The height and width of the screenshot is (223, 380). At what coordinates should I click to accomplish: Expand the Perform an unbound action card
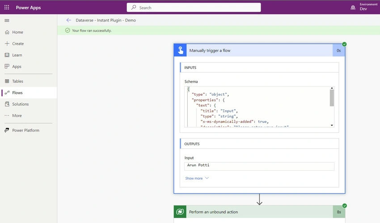259,212
